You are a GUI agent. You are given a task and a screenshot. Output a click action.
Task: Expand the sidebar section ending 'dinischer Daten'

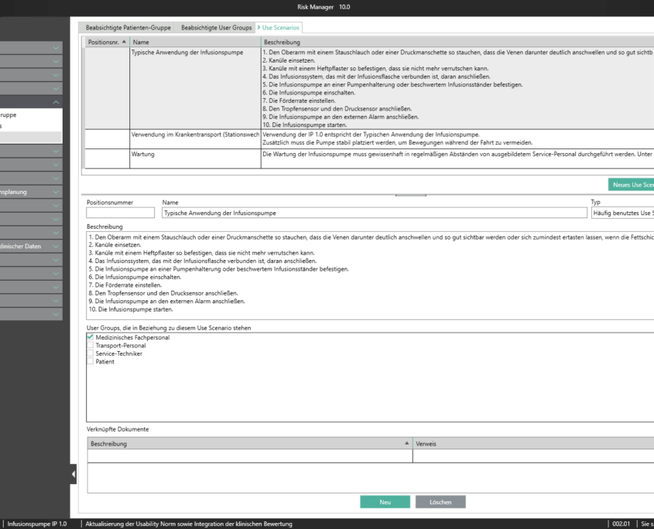[x=56, y=247]
